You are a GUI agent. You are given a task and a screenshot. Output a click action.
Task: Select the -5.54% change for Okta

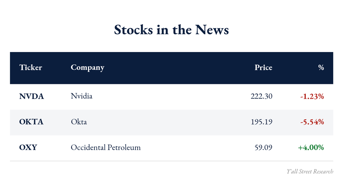tap(312, 122)
